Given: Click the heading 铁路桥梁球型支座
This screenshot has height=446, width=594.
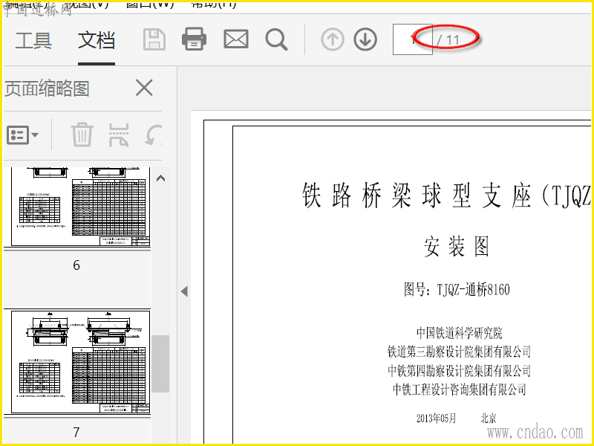Looking at the screenshot, I should pyautogui.click(x=417, y=195).
